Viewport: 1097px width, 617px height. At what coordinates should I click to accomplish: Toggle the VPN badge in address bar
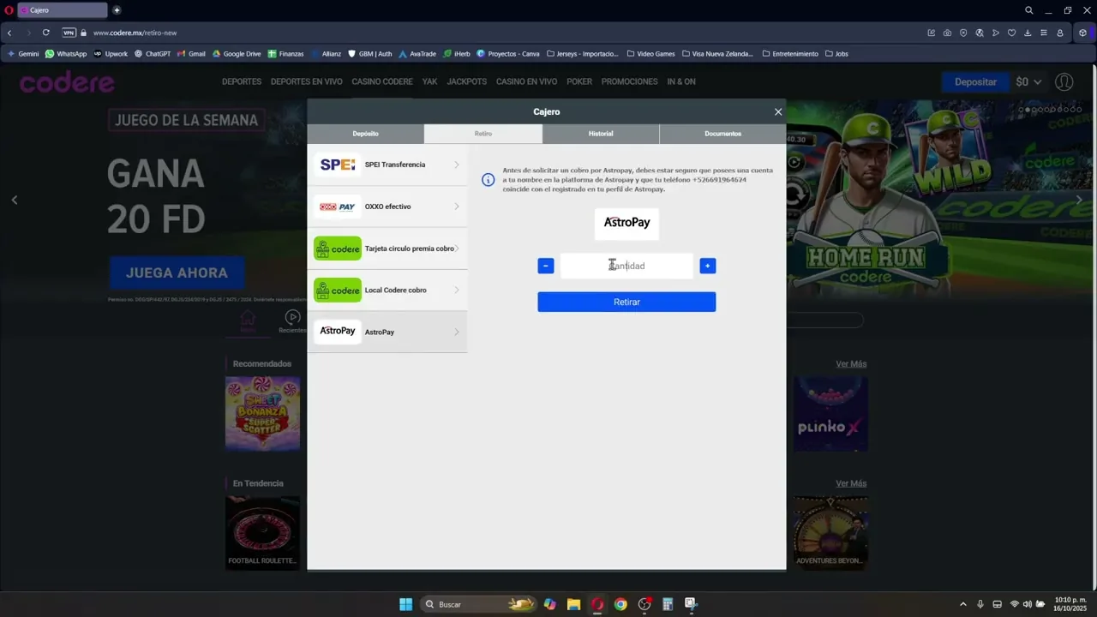pos(69,33)
